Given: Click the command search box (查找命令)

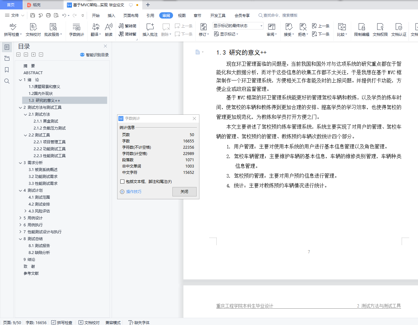Looking at the screenshot, I should pos(278,15).
